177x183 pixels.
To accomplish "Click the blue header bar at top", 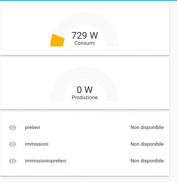I will pos(88,0).
